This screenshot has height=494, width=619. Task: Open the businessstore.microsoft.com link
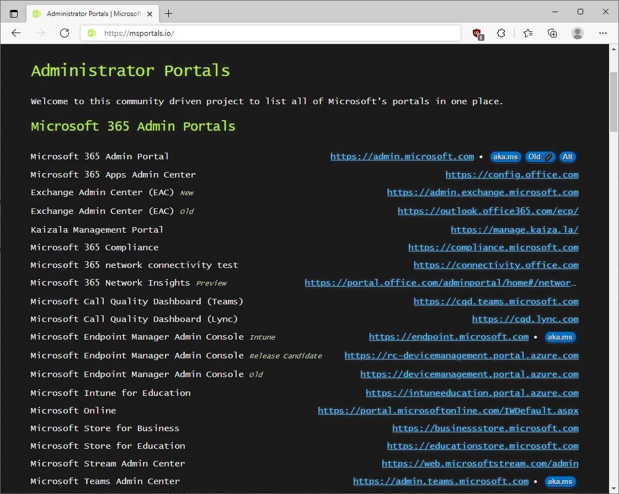pyautogui.click(x=485, y=428)
